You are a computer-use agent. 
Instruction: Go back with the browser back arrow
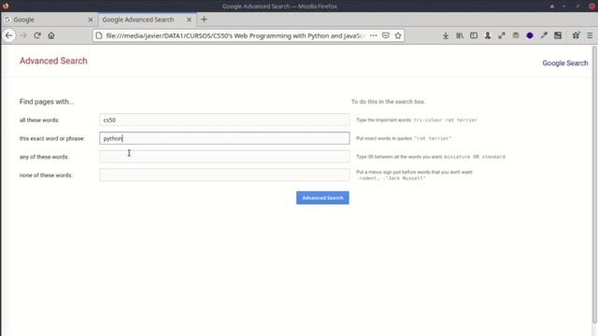[9, 35]
